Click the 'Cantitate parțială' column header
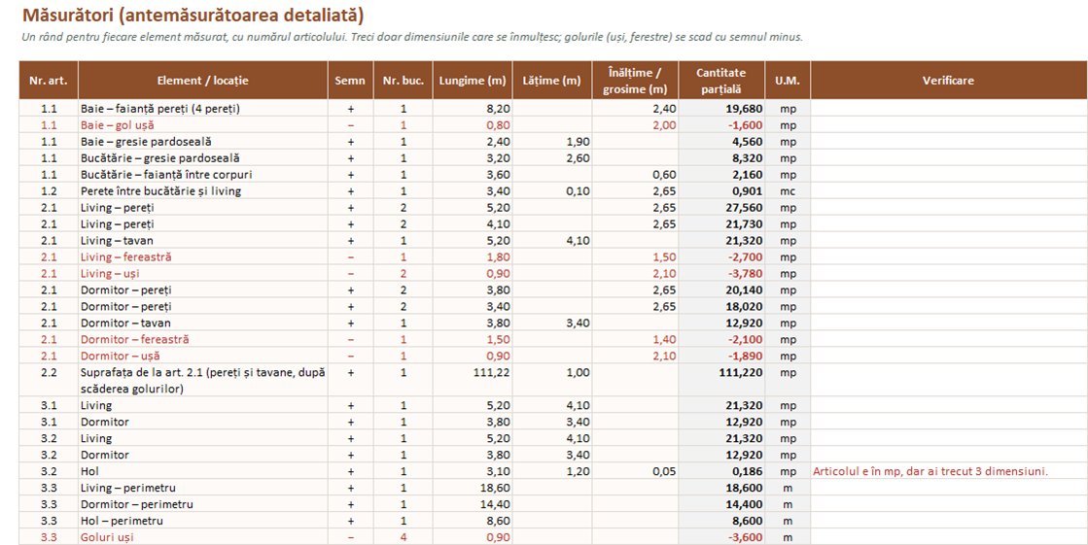The width and height of the screenshot is (1088, 545). click(721, 81)
